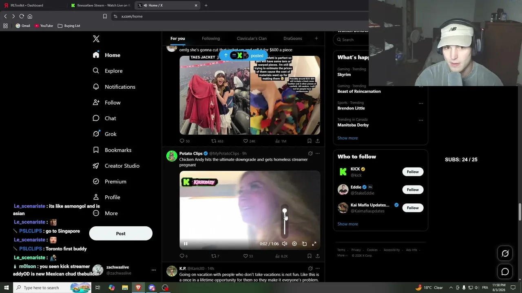Click the browser address bar showing x.com/home
522x293 pixels.
(241, 16)
